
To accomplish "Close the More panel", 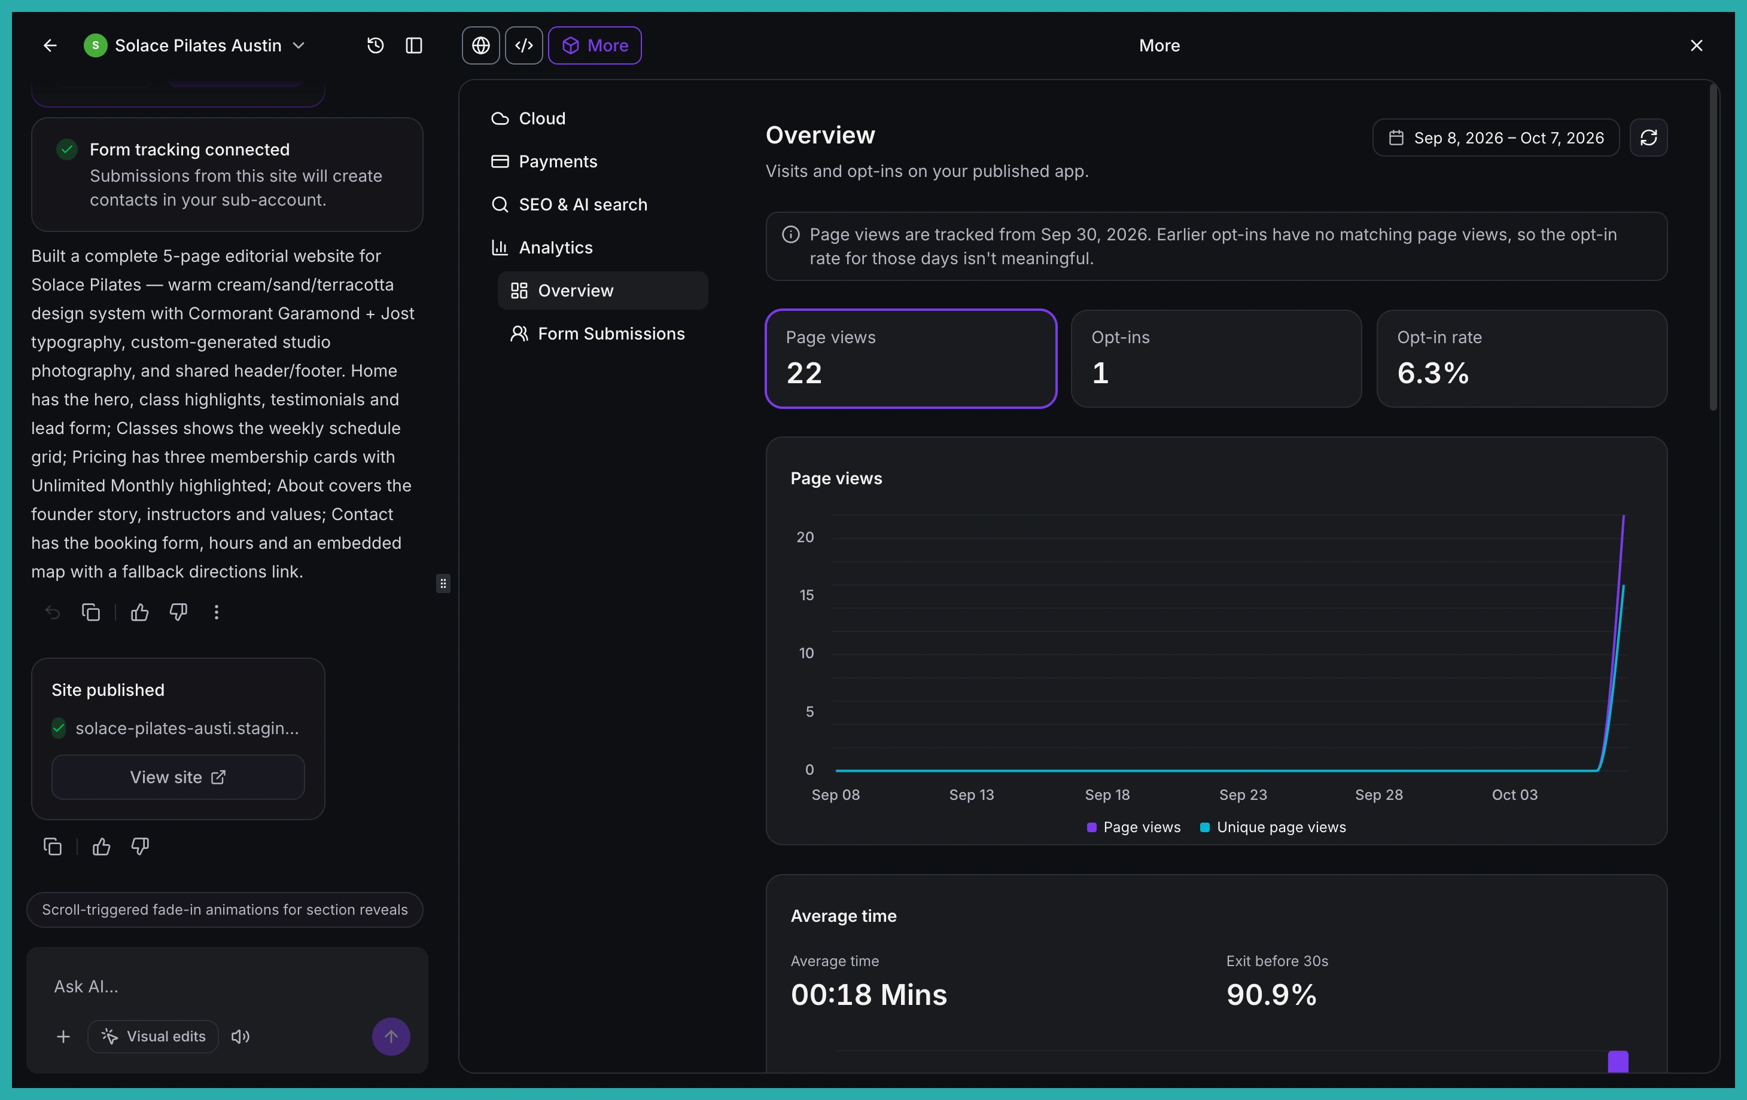I will 1696,45.
